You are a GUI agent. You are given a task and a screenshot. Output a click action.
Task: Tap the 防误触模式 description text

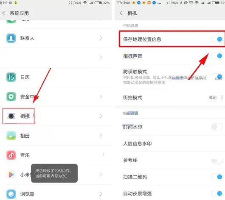(165, 80)
